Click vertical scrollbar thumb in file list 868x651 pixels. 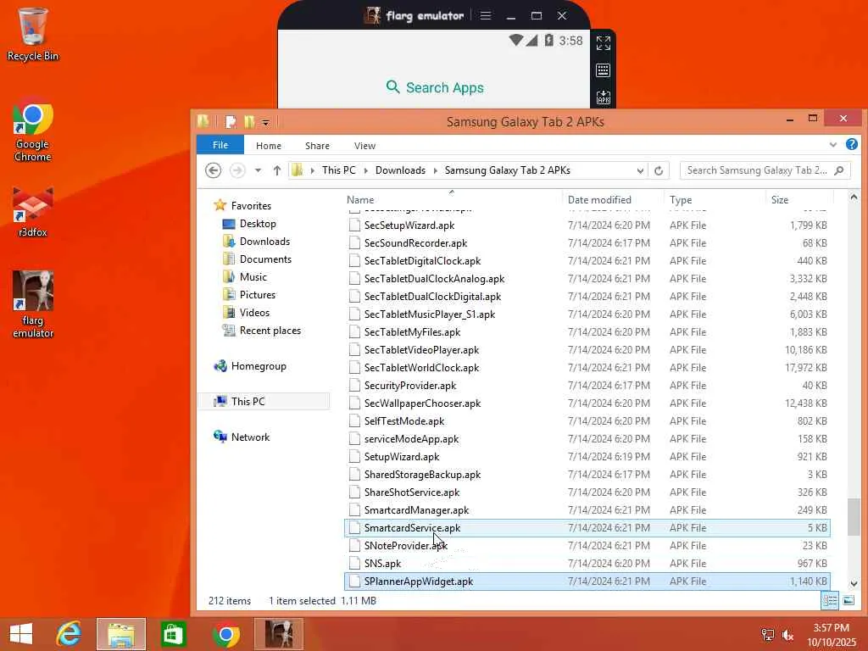click(854, 516)
